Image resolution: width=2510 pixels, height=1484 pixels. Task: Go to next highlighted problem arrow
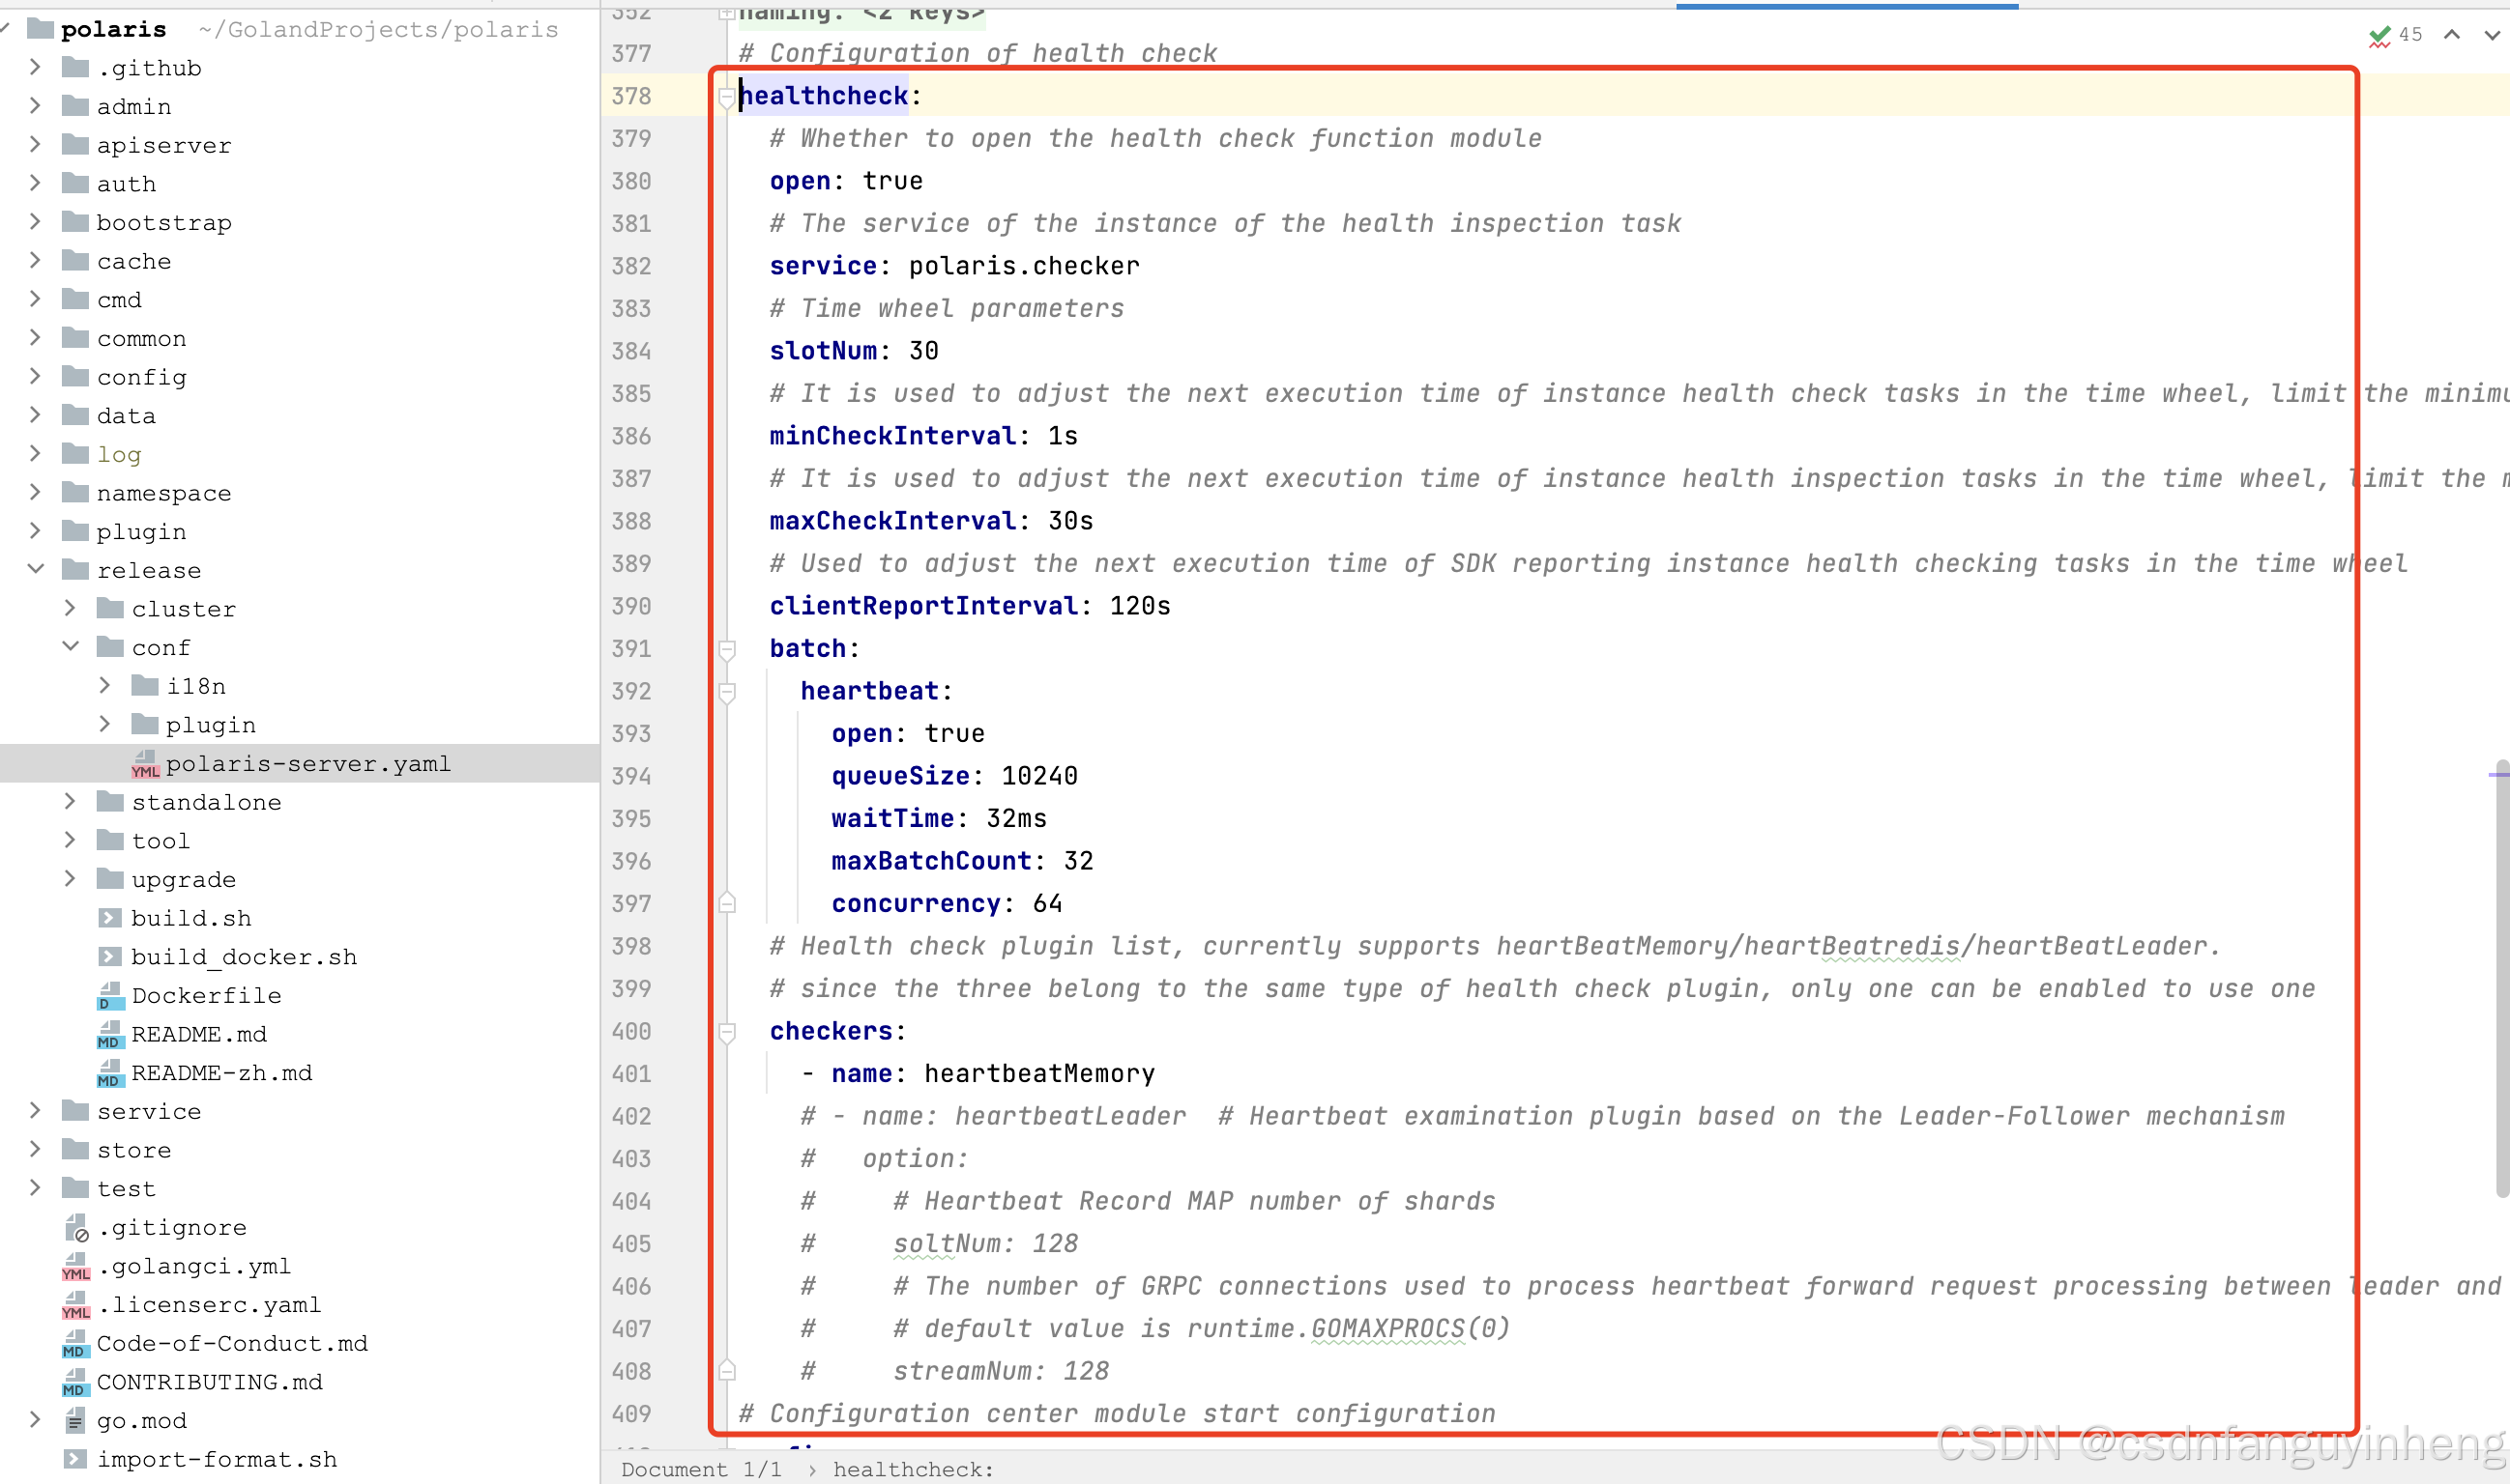pos(2491,35)
